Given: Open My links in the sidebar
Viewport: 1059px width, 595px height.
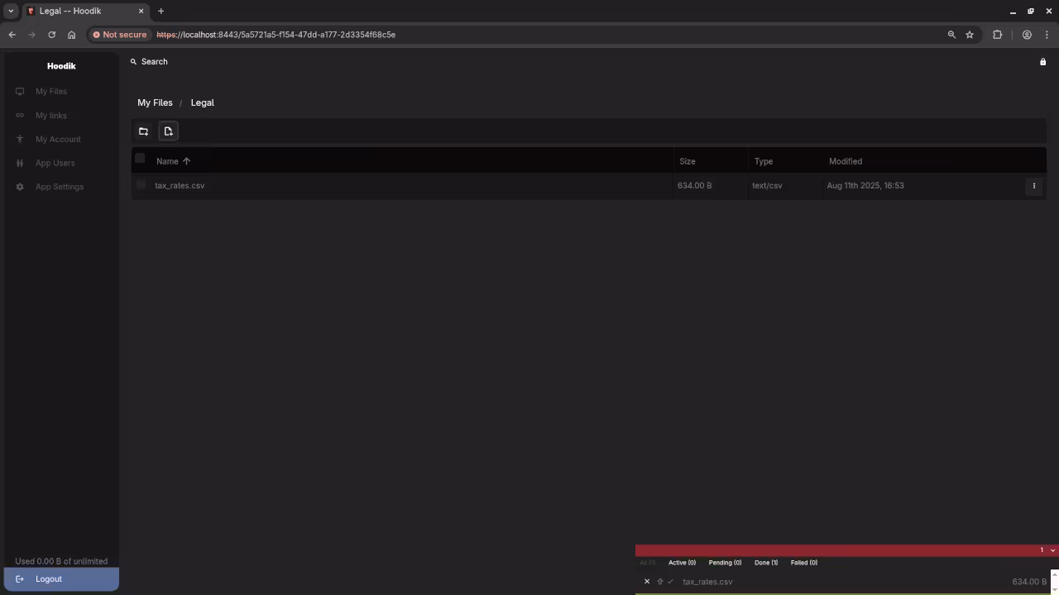Looking at the screenshot, I should (x=50, y=116).
